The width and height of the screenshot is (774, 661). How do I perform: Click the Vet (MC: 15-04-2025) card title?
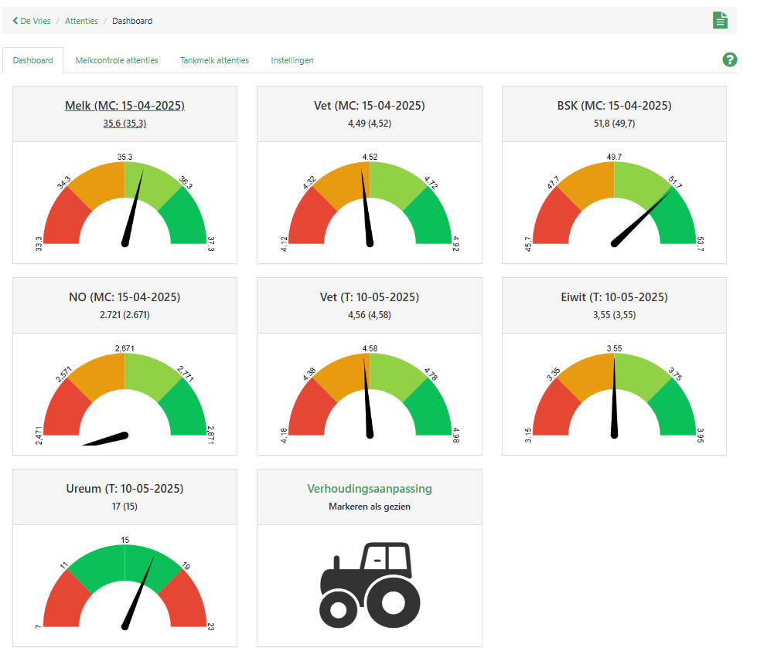click(x=370, y=106)
